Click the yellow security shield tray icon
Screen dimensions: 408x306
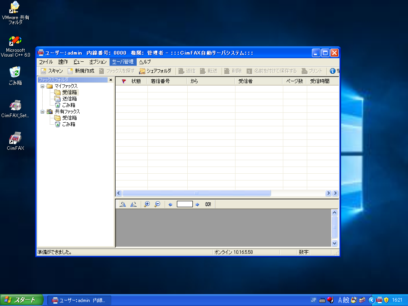386,300
